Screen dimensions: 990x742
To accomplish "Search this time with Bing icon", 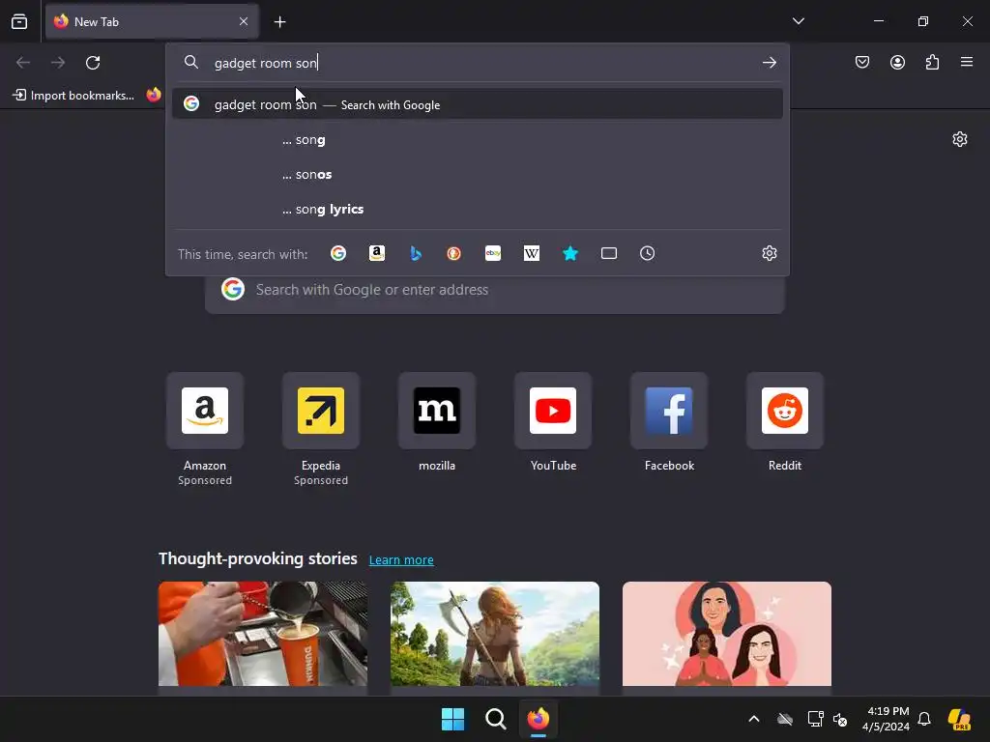I will 416,254.
